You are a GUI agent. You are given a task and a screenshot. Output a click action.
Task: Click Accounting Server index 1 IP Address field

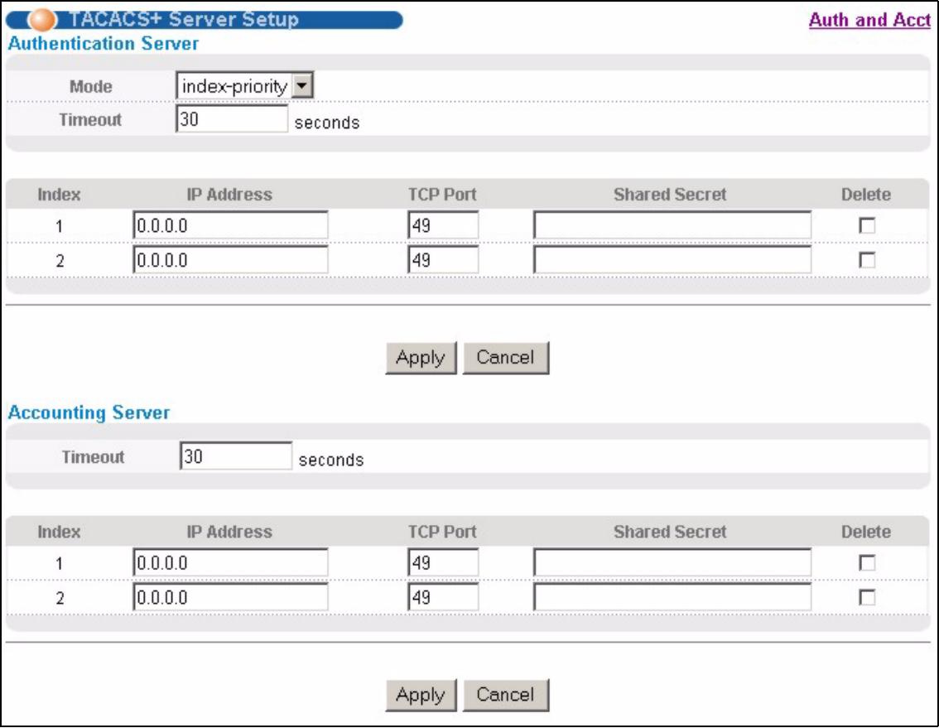click(x=230, y=562)
